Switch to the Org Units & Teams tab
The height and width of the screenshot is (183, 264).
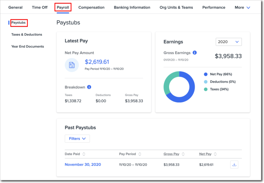(x=176, y=7)
